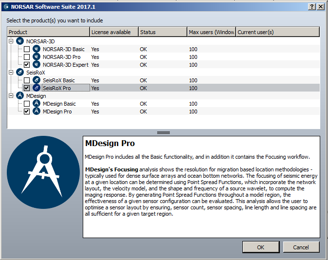Close the NORSAR Software Suite dialog

tap(321, 7)
